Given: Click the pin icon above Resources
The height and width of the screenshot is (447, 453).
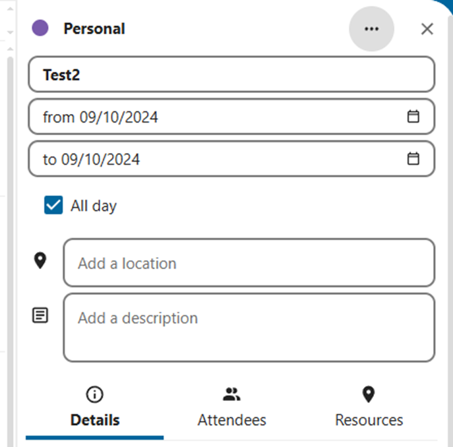Looking at the screenshot, I should click(x=369, y=395).
